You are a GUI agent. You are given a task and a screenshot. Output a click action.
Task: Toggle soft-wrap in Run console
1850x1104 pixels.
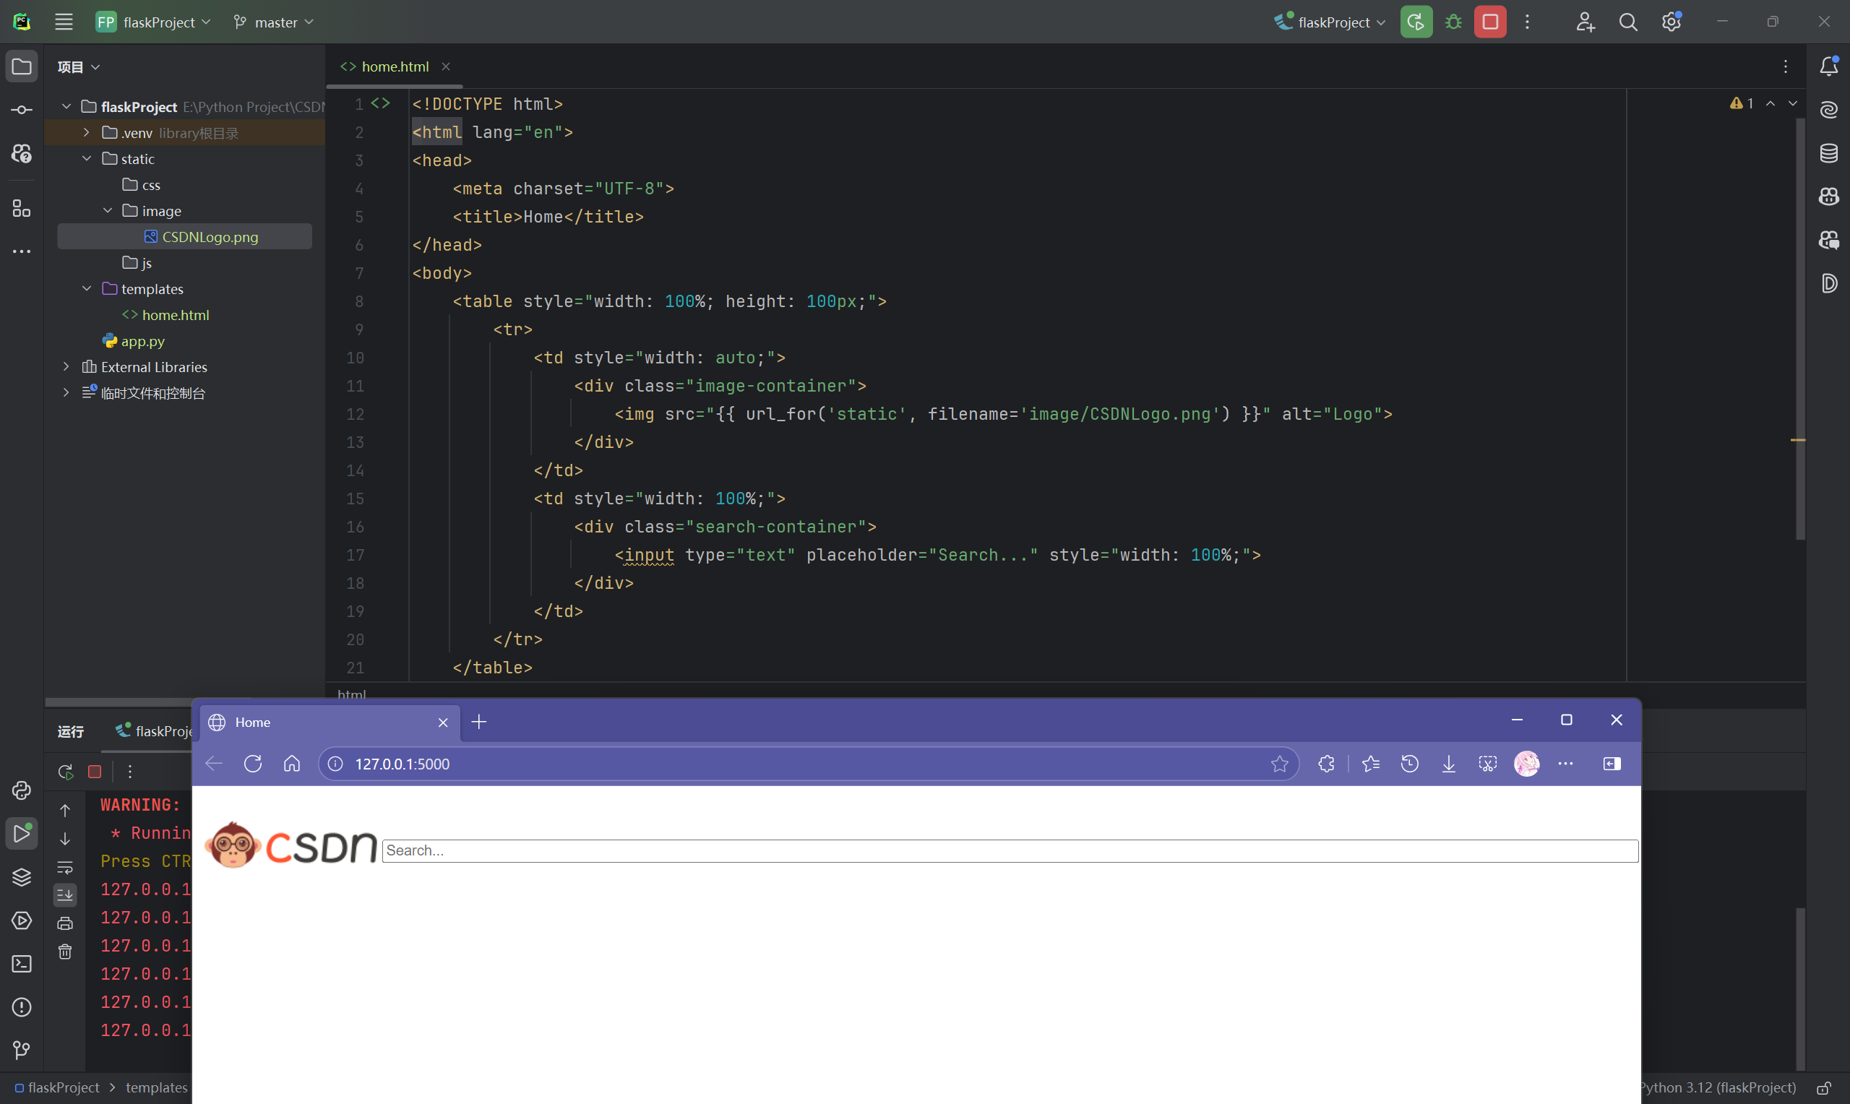pos(66,867)
